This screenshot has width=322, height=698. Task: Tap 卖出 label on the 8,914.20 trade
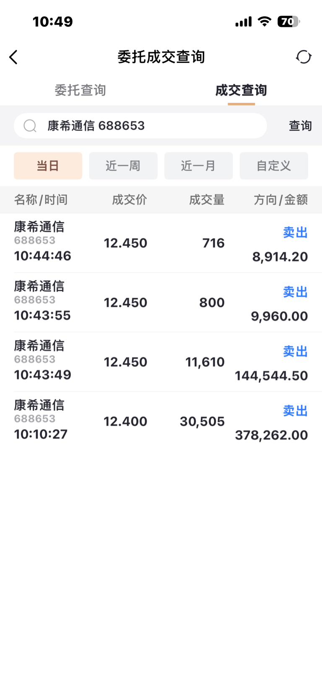pos(295,232)
